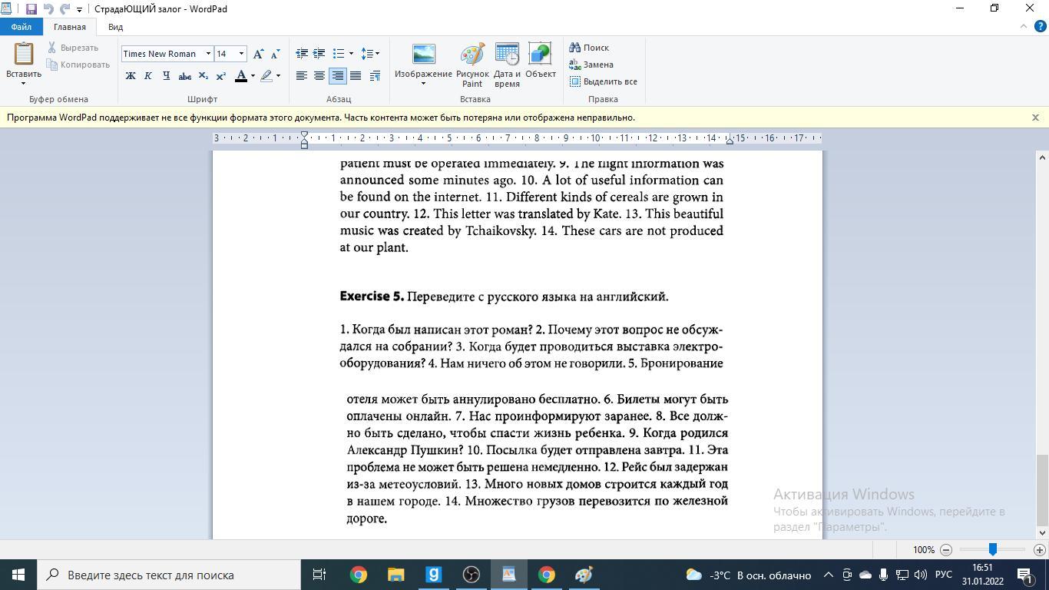Image resolution: width=1049 pixels, height=590 pixels.
Task: Zoom out with the minus button
Action: click(946, 550)
